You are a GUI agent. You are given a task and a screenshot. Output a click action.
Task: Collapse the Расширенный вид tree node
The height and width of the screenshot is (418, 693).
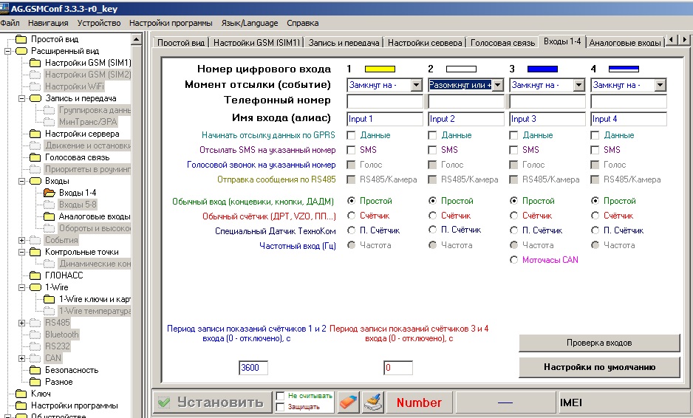(x=8, y=51)
